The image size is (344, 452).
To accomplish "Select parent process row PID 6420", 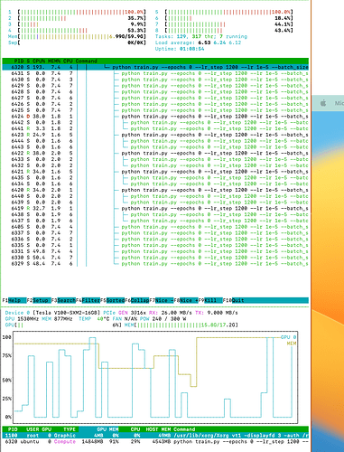I will (155, 190).
